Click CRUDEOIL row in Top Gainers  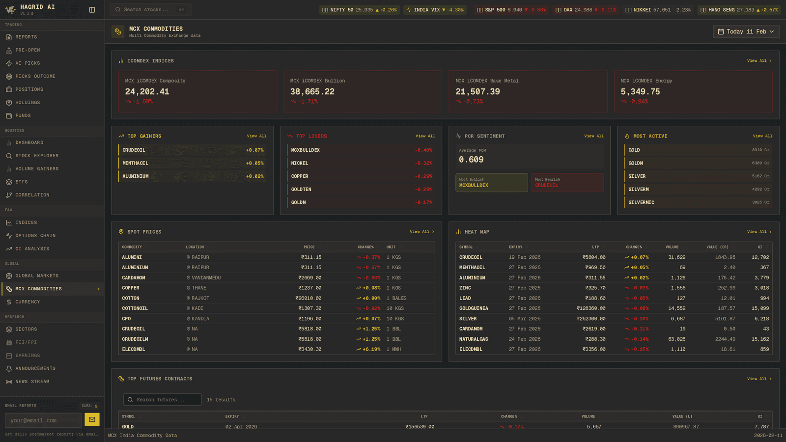[193, 150]
